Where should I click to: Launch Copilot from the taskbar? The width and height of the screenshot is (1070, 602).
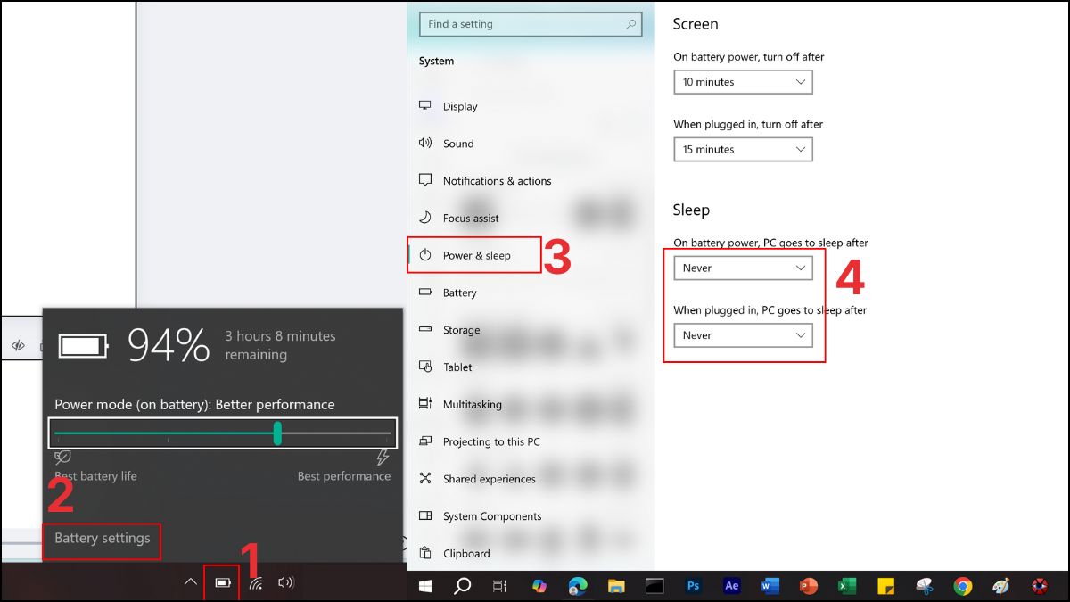[539, 586]
